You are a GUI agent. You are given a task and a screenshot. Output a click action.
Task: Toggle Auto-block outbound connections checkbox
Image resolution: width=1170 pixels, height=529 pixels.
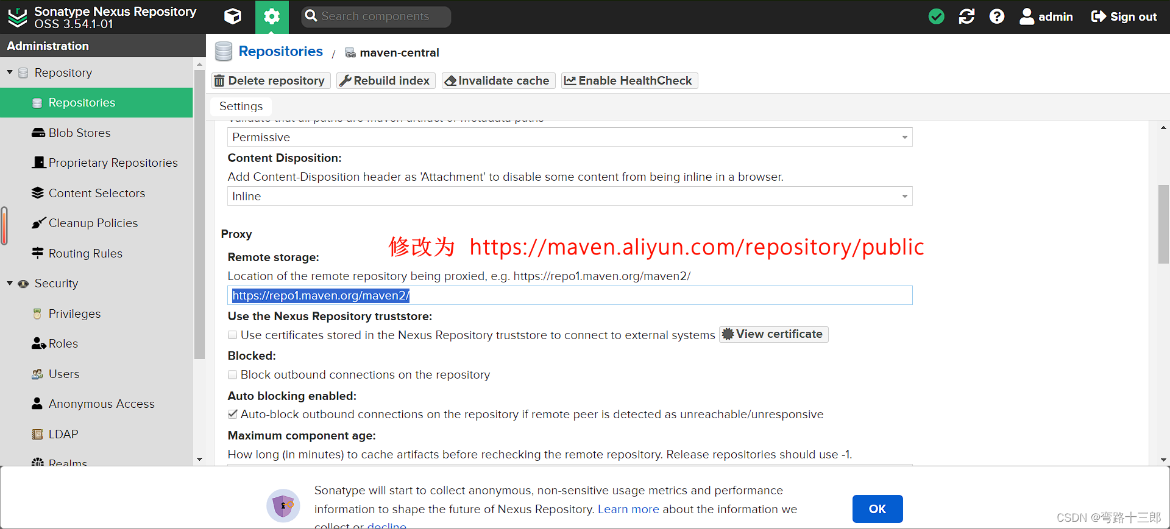233,415
